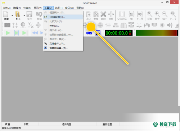Choose 比较文件(T)... in the Tools menu
180x131 pixels.
pyautogui.click(x=63, y=22)
